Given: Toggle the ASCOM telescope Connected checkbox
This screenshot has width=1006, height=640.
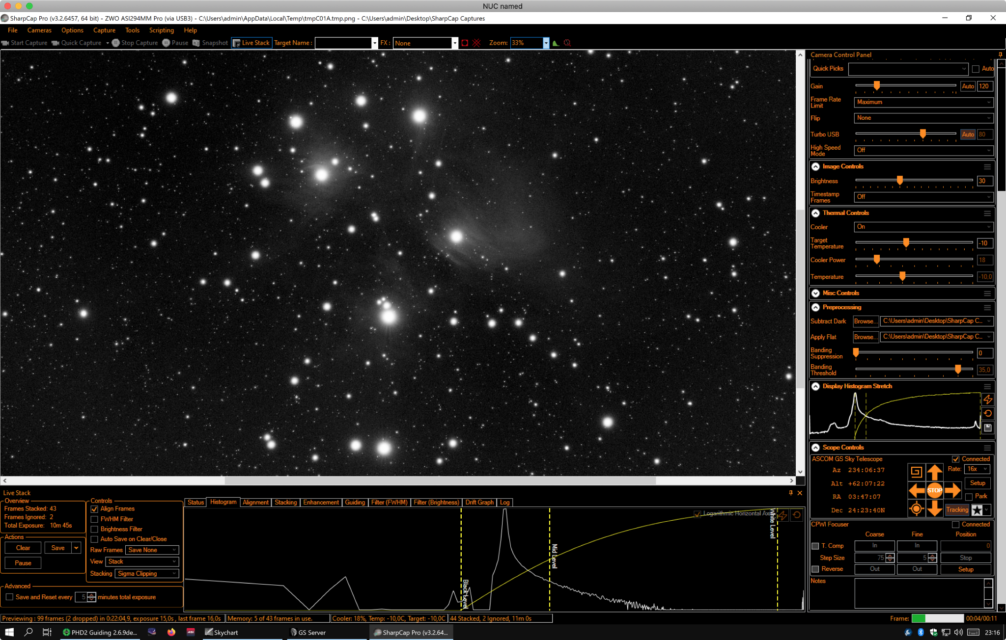Looking at the screenshot, I should point(955,459).
